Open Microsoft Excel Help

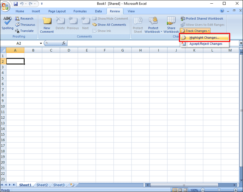coord(222,11)
